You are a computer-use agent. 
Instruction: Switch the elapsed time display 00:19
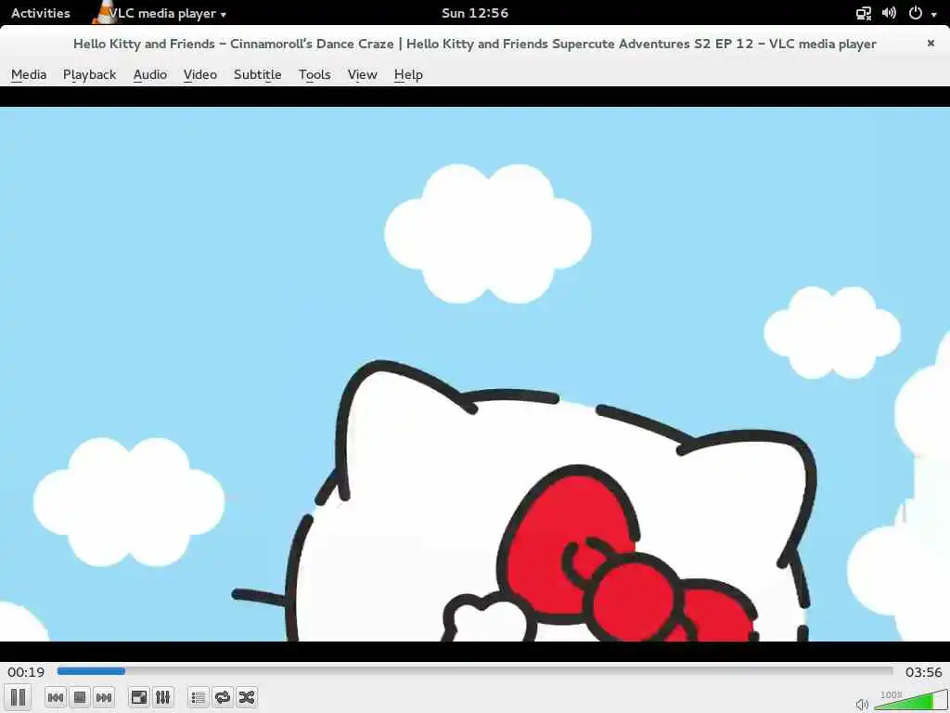[26, 672]
